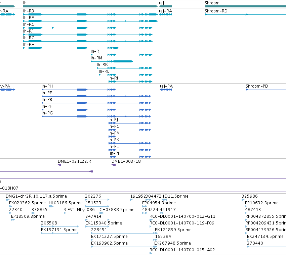Click the Ih-RJ transcript label
This screenshot has width=286, height=255.
[x=95, y=51]
